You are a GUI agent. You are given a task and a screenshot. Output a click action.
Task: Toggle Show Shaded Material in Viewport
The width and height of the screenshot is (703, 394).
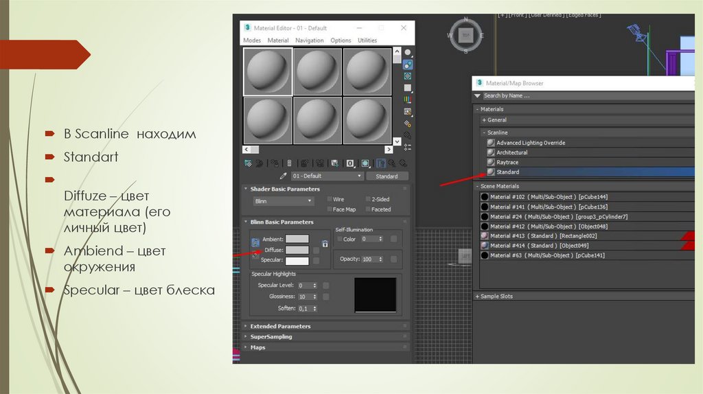365,163
